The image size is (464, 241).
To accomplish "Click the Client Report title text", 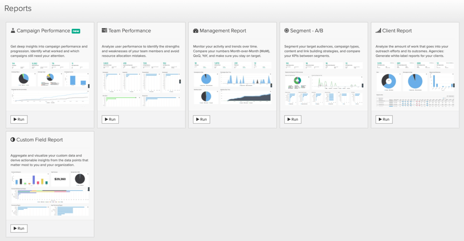I will tap(397, 31).
